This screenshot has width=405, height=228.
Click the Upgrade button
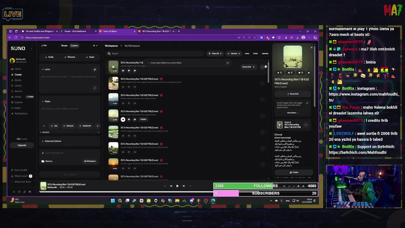coord(22,145)
